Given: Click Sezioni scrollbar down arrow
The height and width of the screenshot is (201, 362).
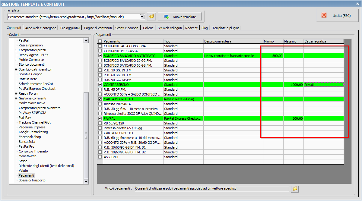Looking at the screenshot, I should (x=86, y=181).
